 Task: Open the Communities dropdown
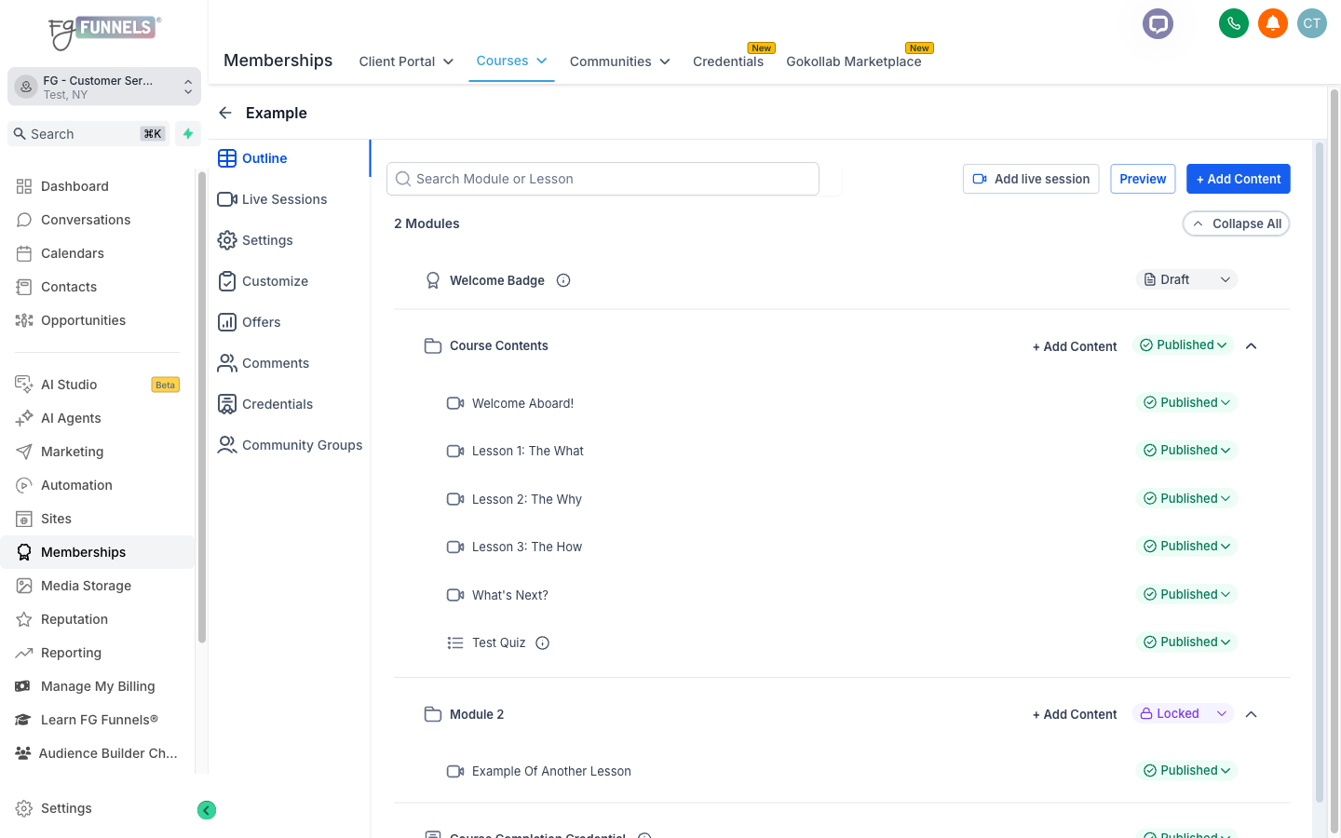tap(619, 61)
